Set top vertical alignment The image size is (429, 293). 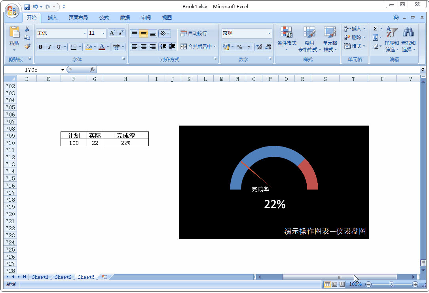(134, 33)
